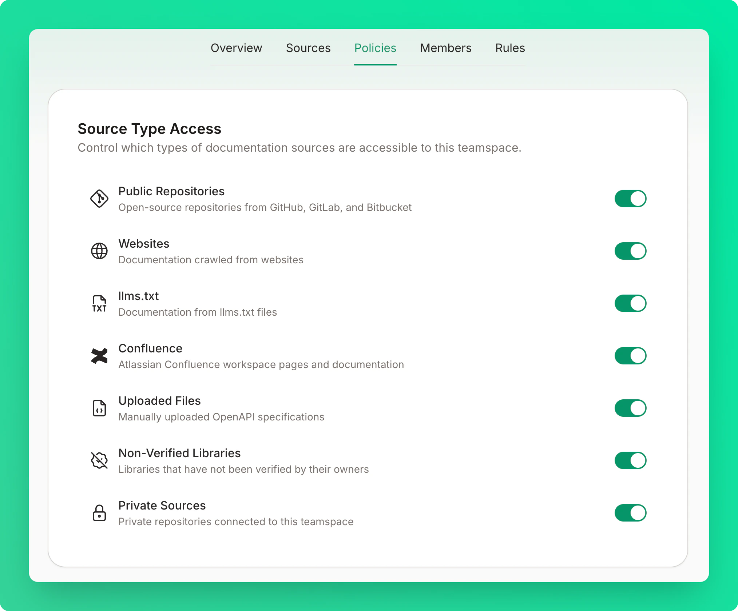Switch to the Overview tab
This screenshot has height=611, width=738.
[x=236, y=48]
